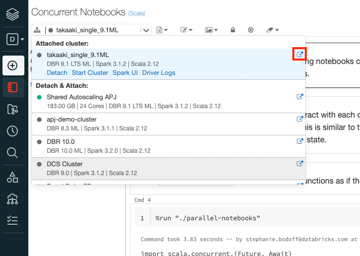Screen dimensions: 360x256
Task: Click the Detach link
Action: click(57, 72)
